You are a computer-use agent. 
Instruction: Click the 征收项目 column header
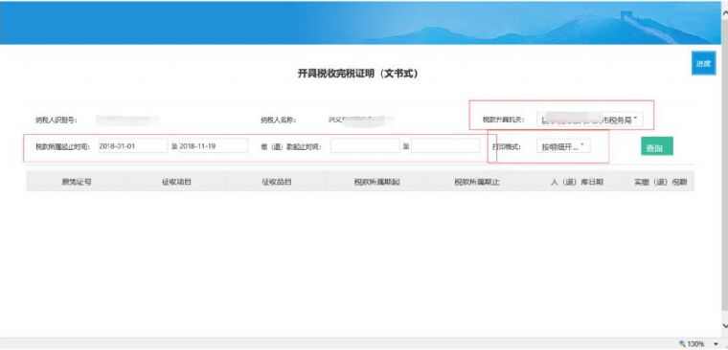click(176, 182)
